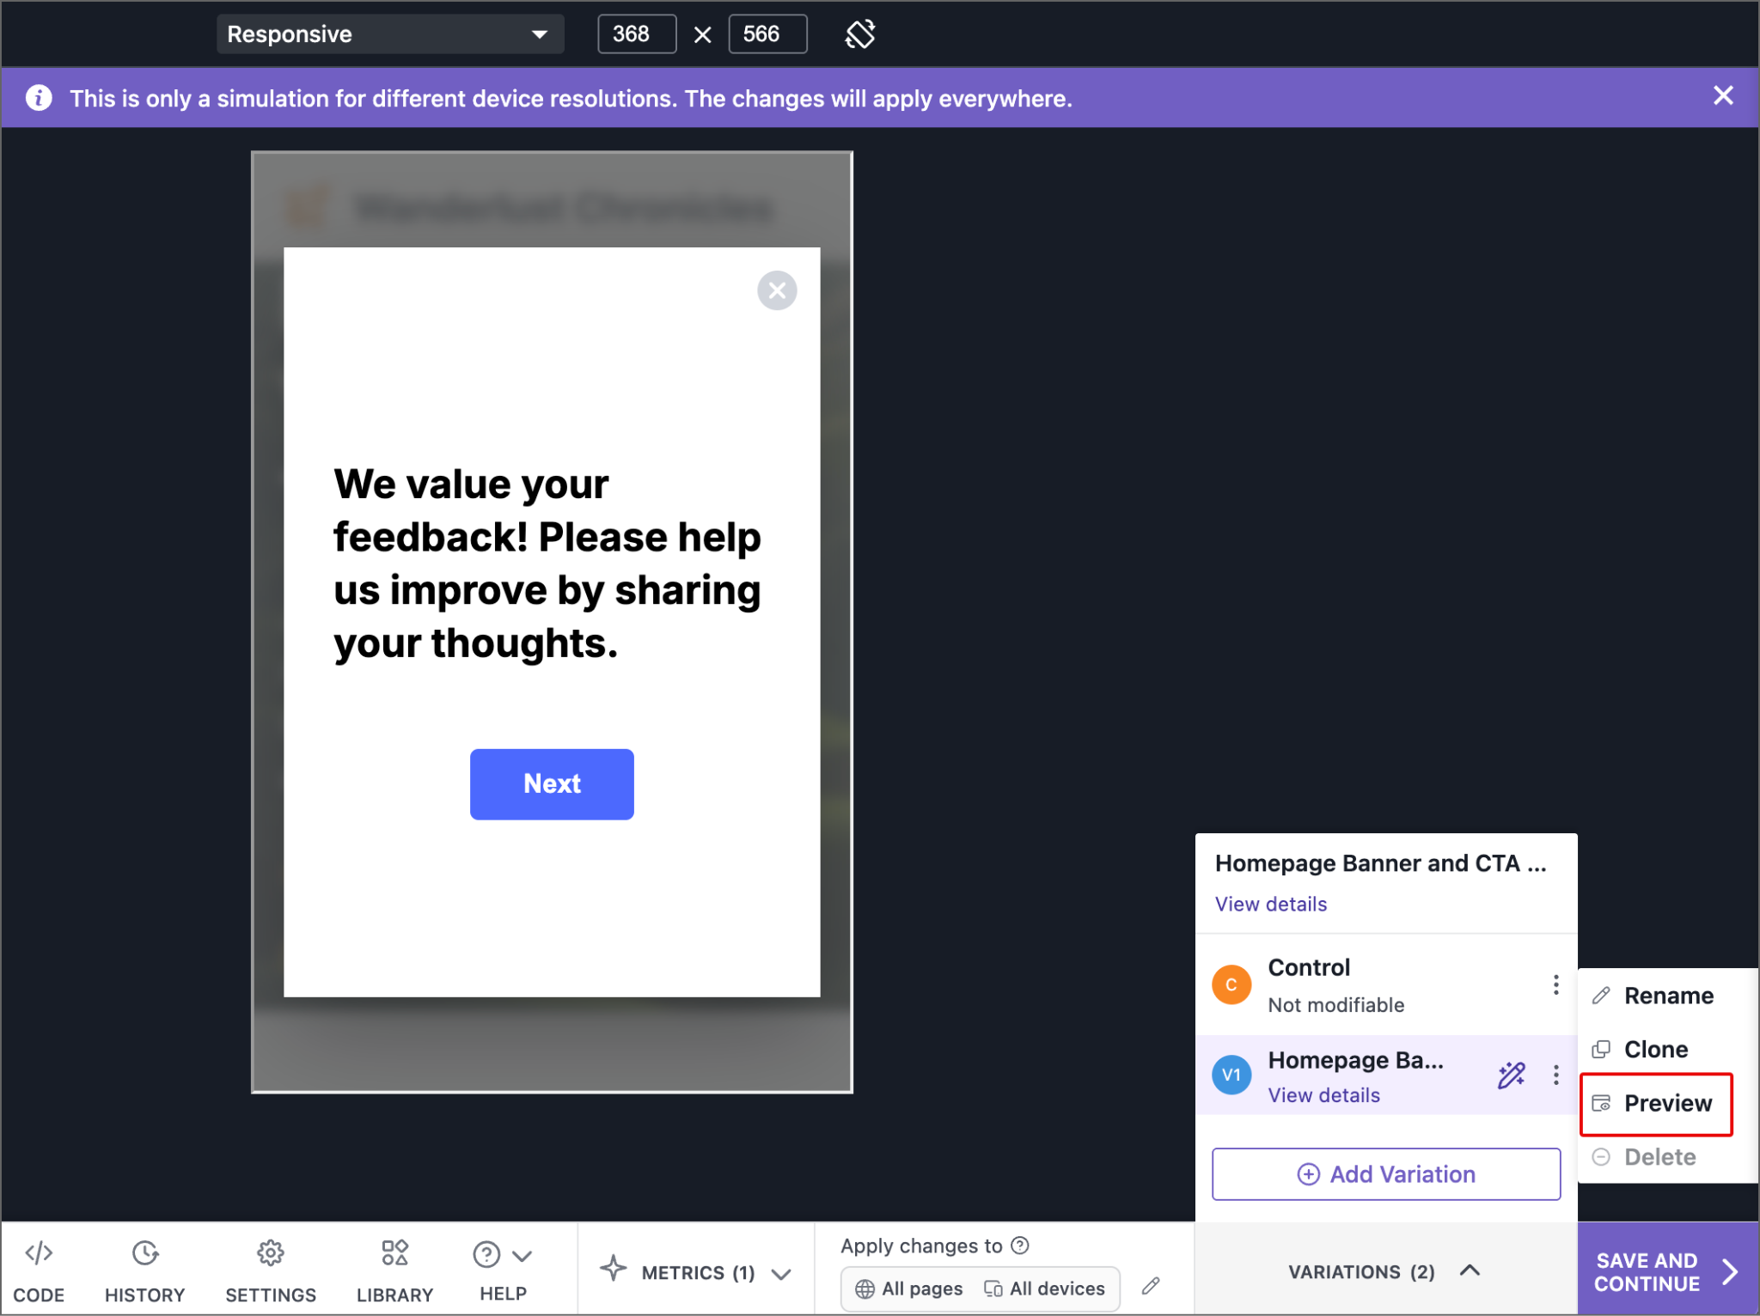This screenshot has height=1316, width=1760.
Task: Close the feedback popup with X circle
Action: [777, 290]
